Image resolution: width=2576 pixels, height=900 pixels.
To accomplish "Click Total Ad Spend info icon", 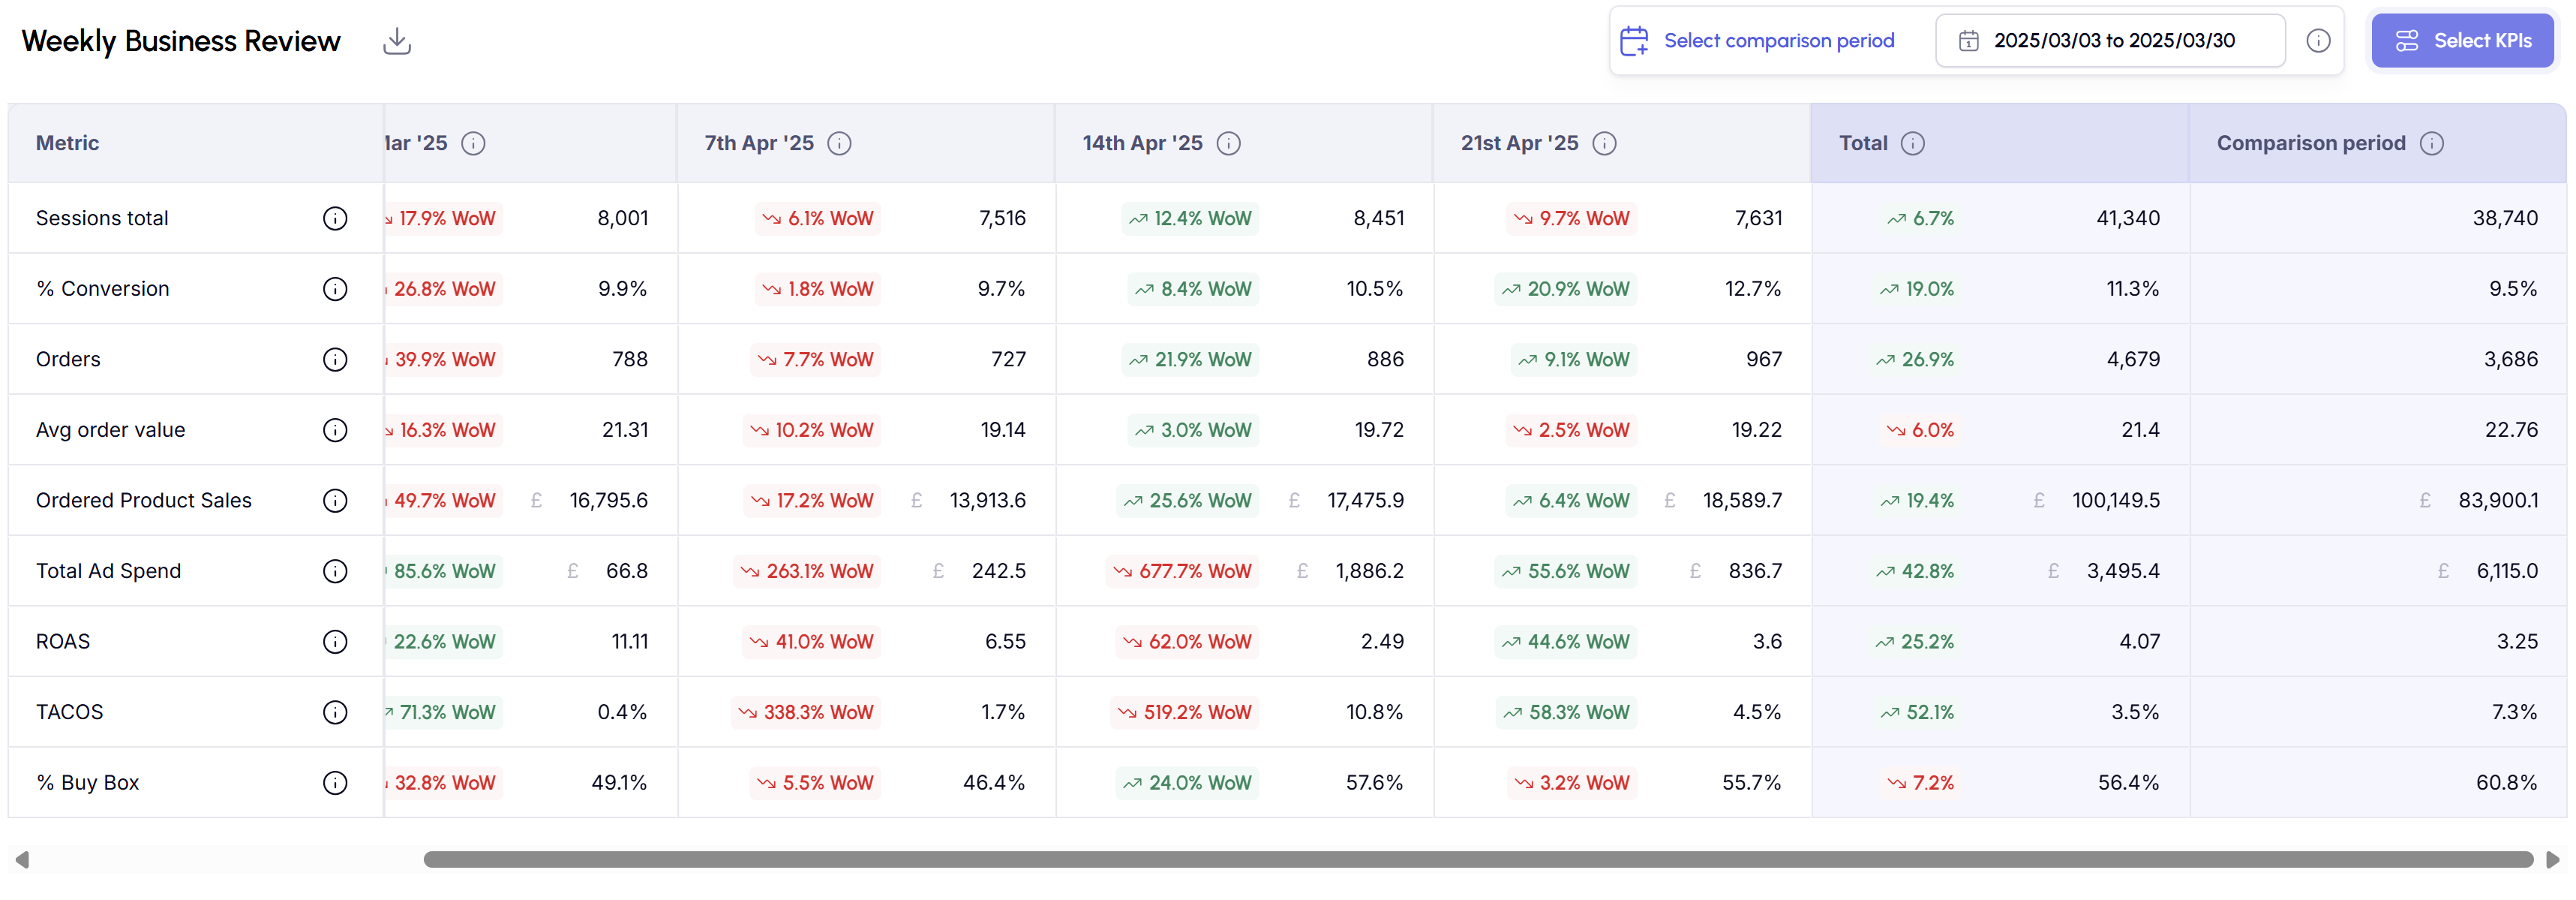I will click(x=335, y=572).
